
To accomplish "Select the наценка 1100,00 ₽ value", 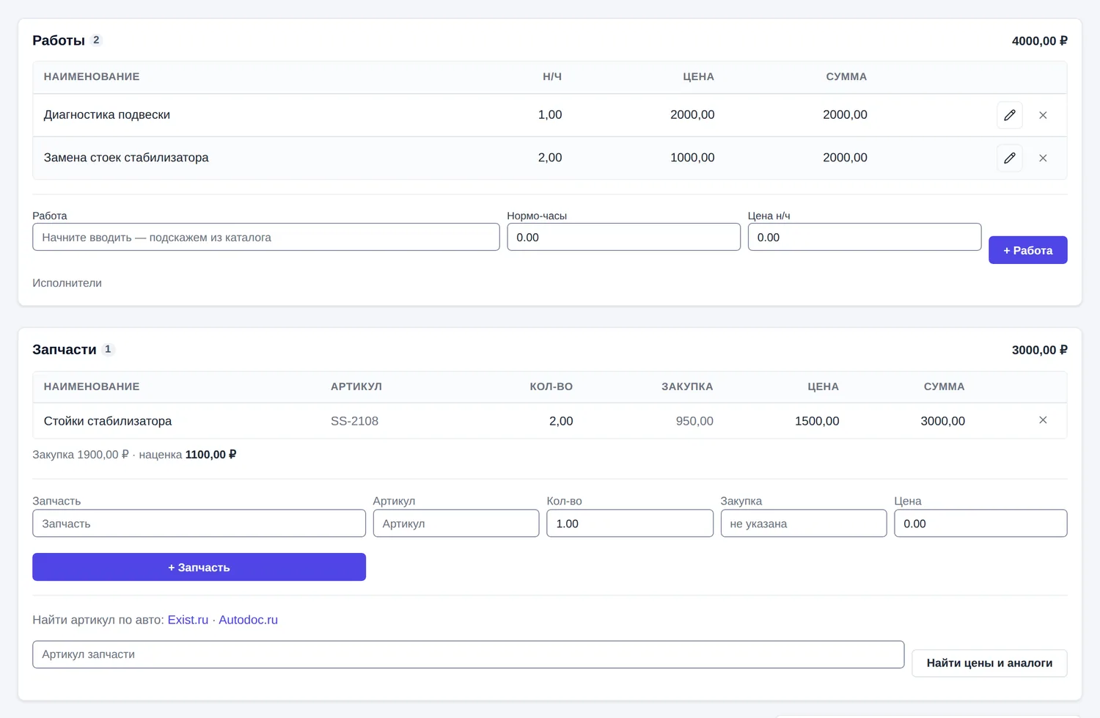I will pos(210,455).
